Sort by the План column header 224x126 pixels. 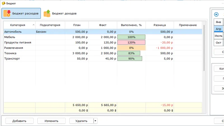(x=77, y=25)
